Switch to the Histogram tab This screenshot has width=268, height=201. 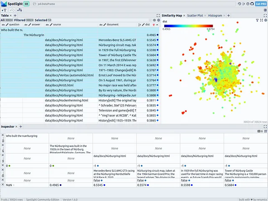click(x=215, y=15)
